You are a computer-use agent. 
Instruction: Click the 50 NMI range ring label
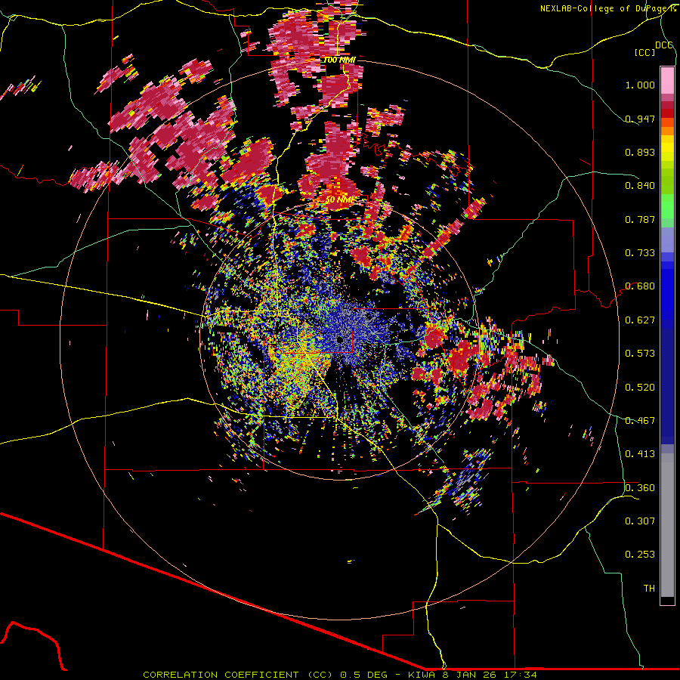tap(339, 200)
